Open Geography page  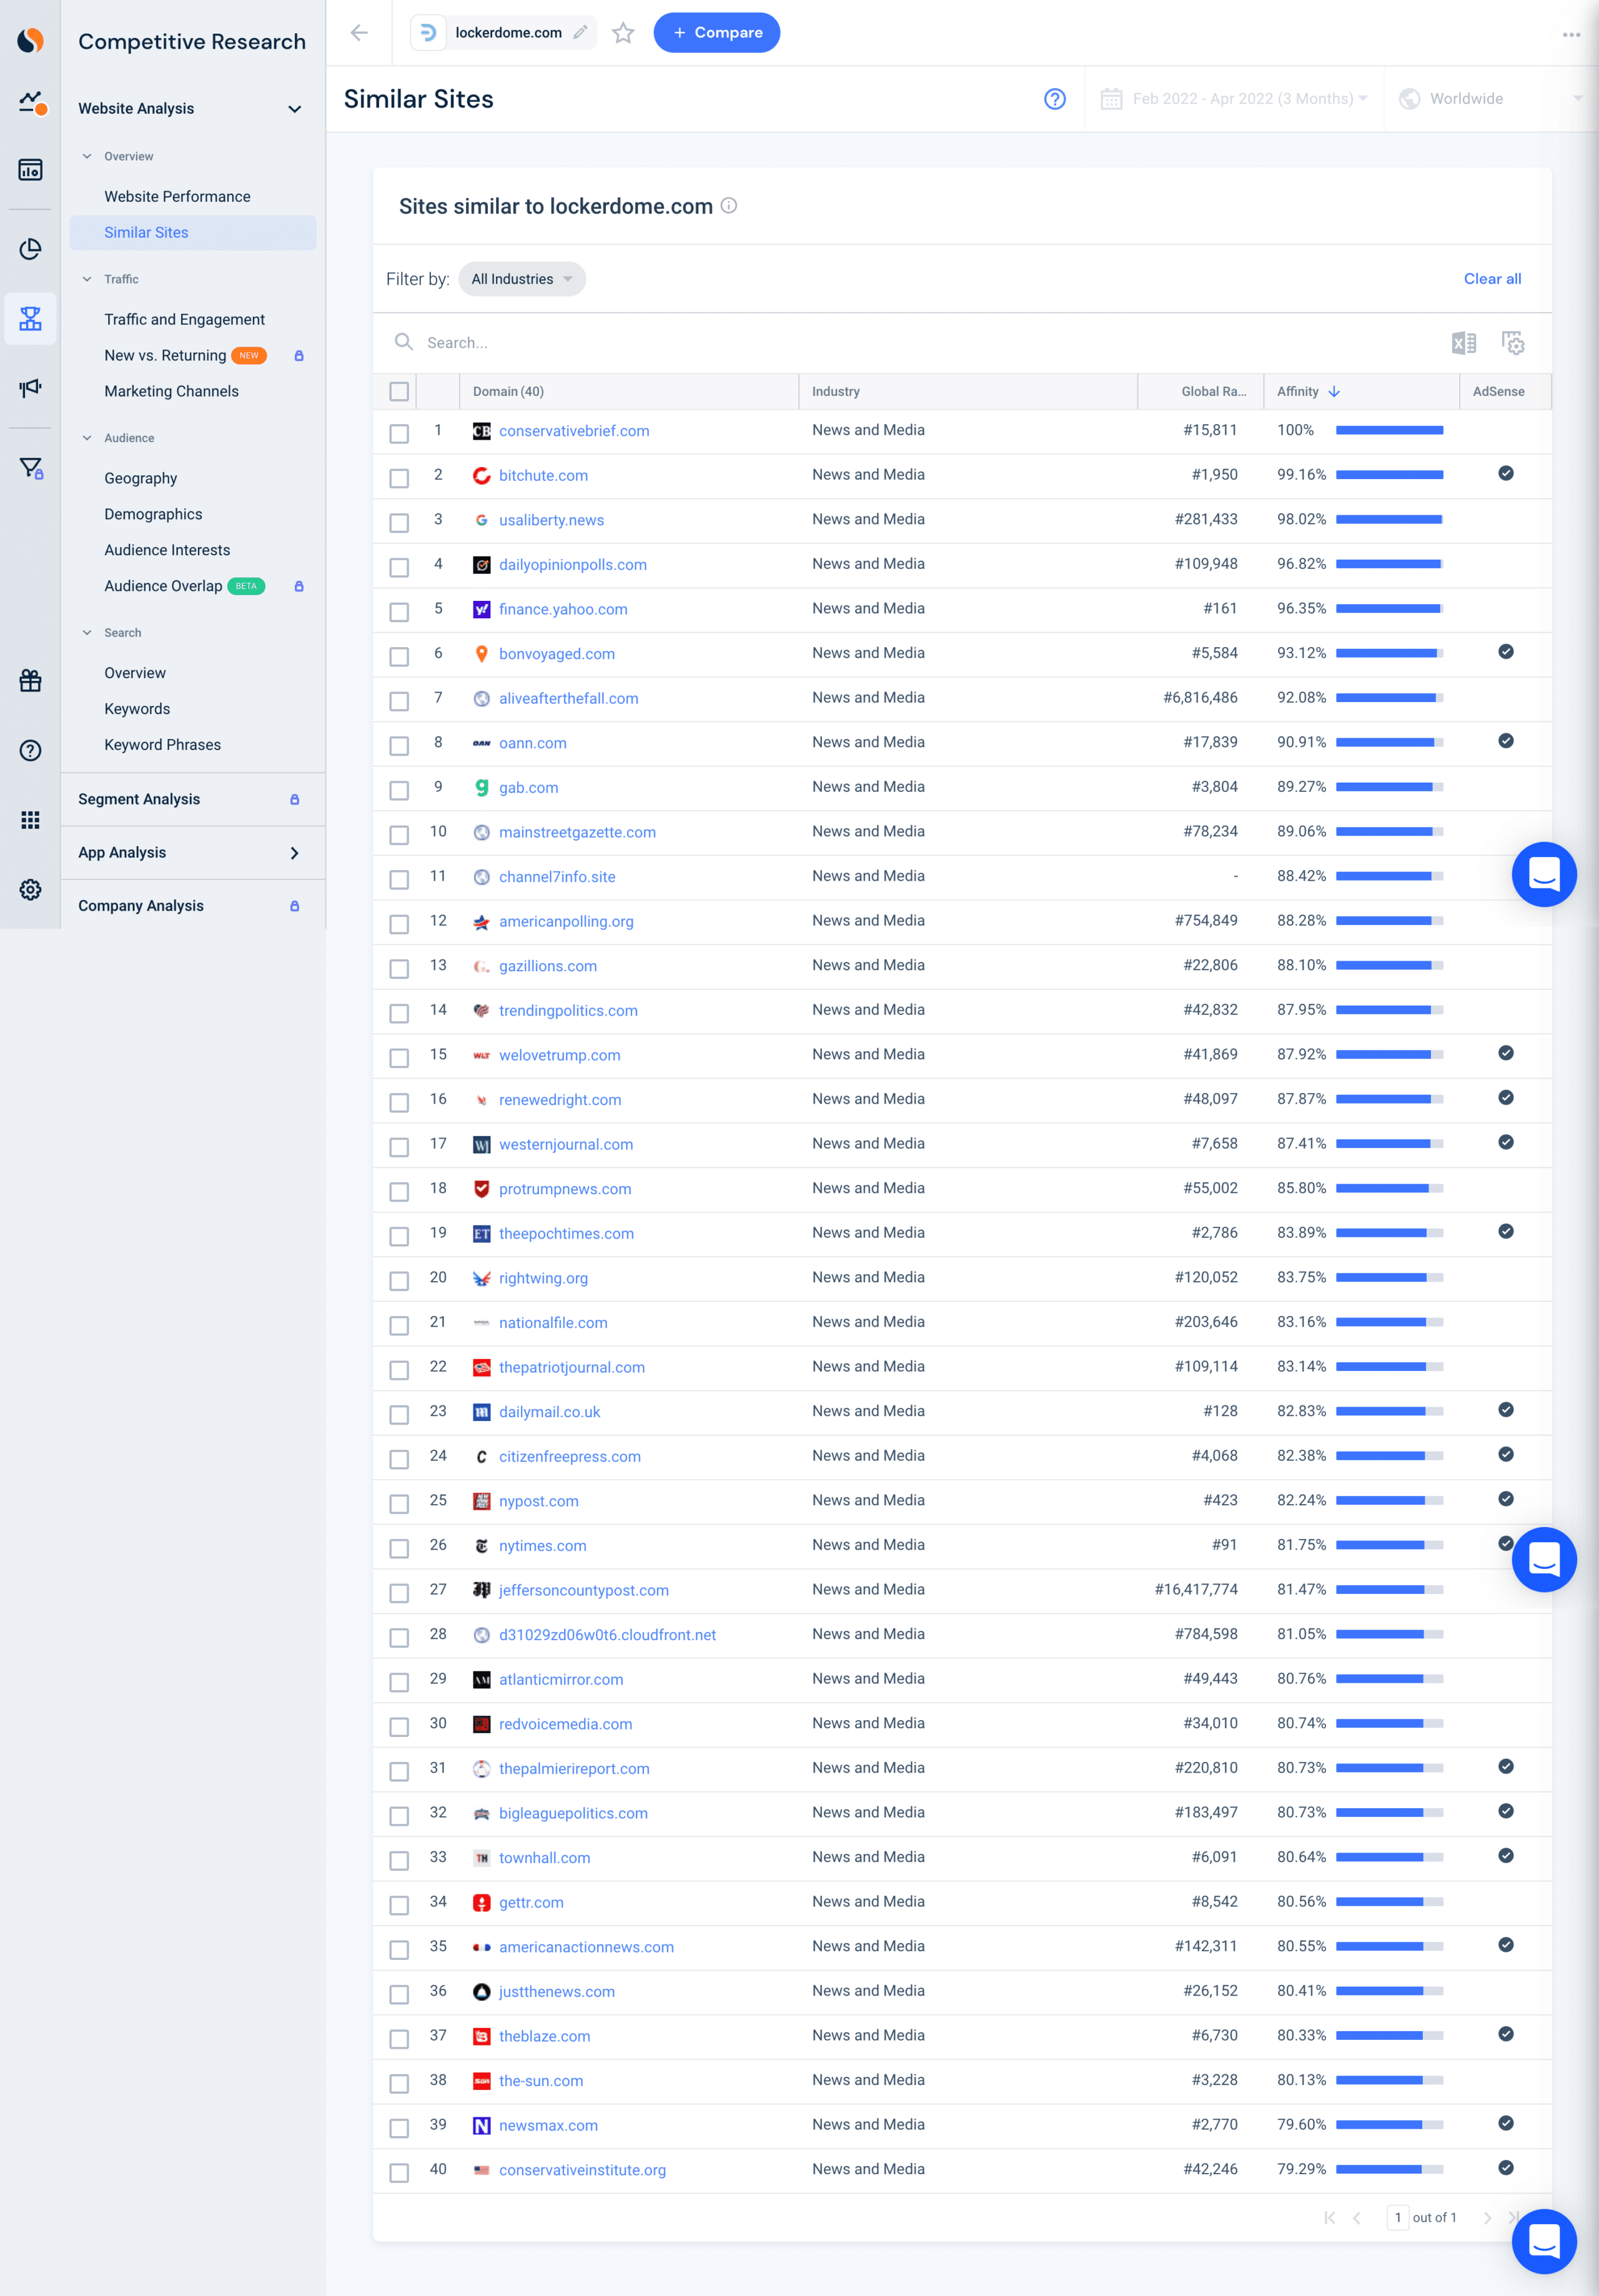tap(140, 478)
